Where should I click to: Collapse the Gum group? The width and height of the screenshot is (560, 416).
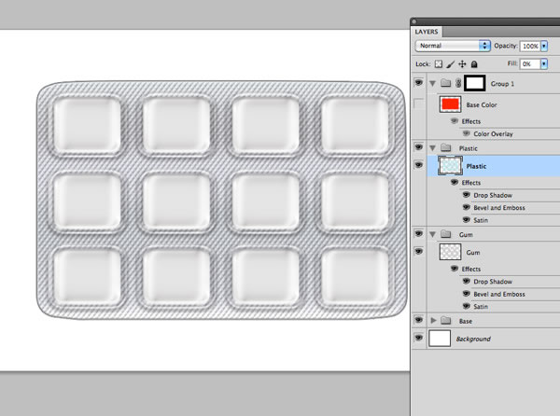click(432, 234)
